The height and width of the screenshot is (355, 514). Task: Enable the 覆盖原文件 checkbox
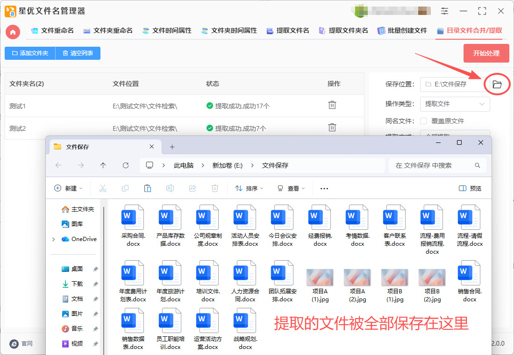tap(423, 121)
